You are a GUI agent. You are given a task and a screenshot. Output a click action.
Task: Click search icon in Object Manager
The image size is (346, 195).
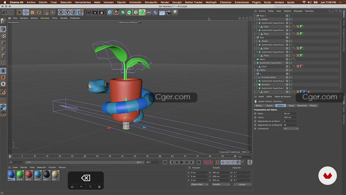(x=329, y=11)
